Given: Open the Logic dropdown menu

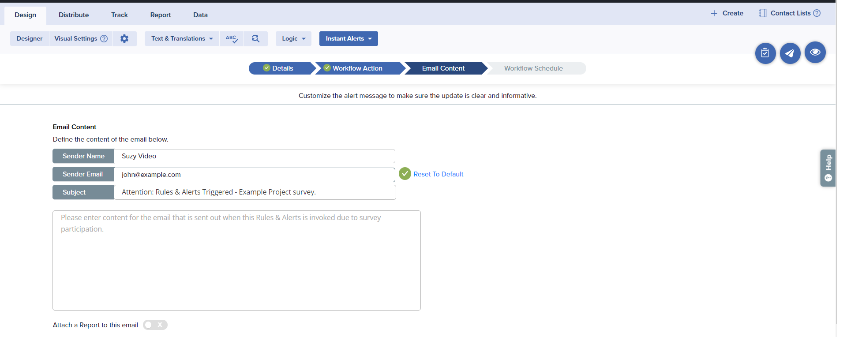Looking at the screenshot, I should (x=293, y=39).
